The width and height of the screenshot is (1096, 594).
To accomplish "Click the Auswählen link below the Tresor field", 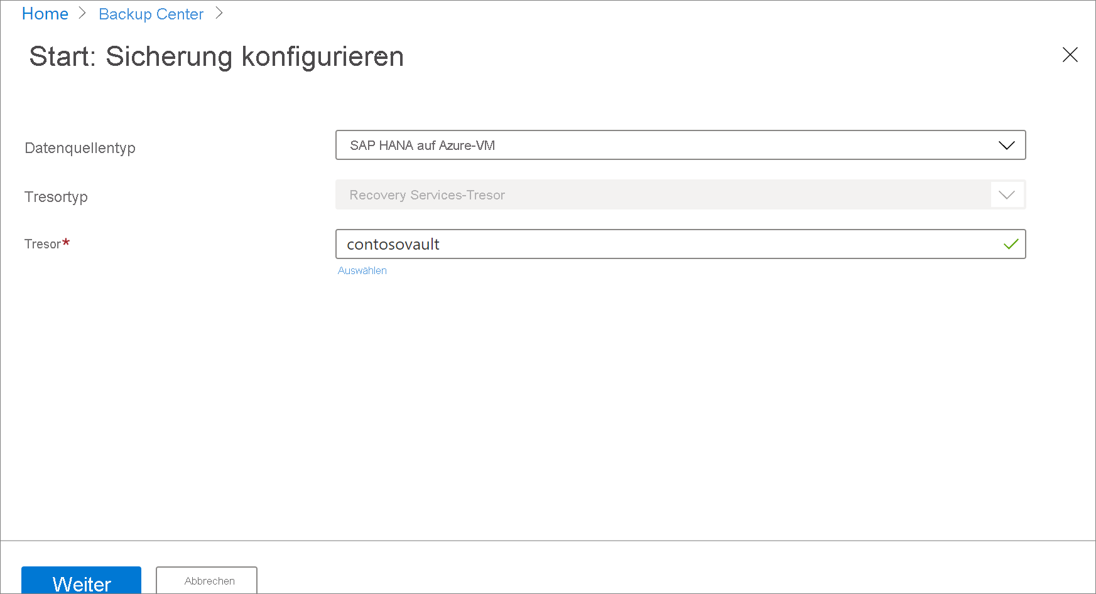I will (362, 270).
